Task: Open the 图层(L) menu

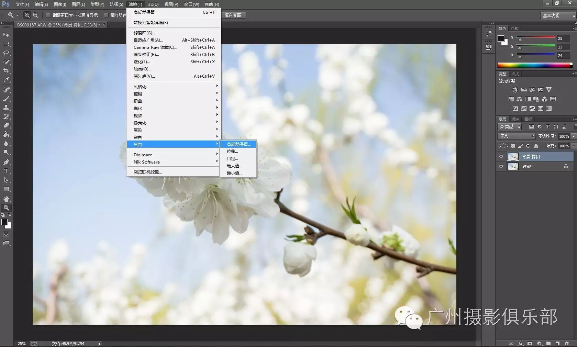Action: 78,4
